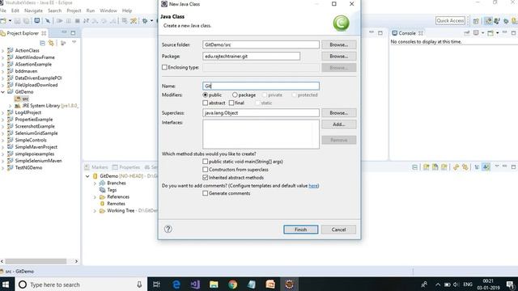Expand the Branches node in Git Repositories
This screenshot has height=291, width=518.
(x=95, y=183)
